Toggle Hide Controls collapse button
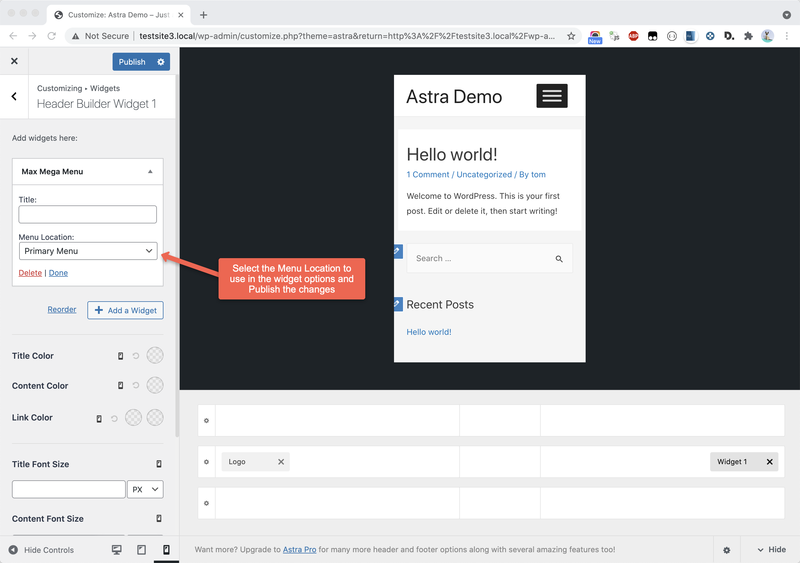The image size is (800, 563). [13, 550]
